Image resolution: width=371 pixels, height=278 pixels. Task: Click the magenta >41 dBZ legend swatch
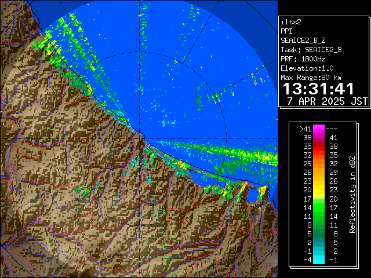point(319,129)
